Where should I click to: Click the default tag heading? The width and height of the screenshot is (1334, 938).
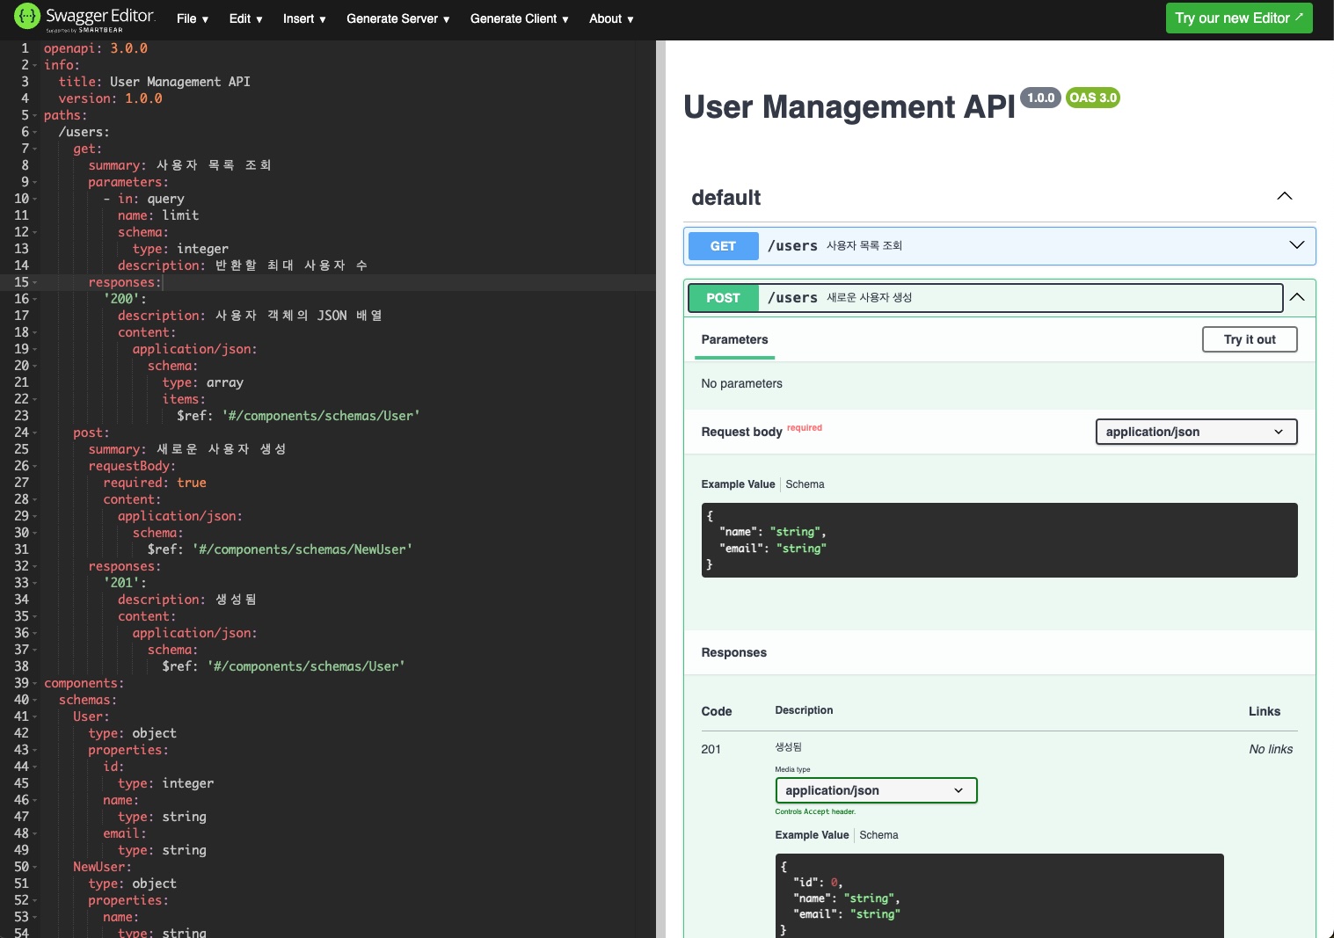pos(726,198)
